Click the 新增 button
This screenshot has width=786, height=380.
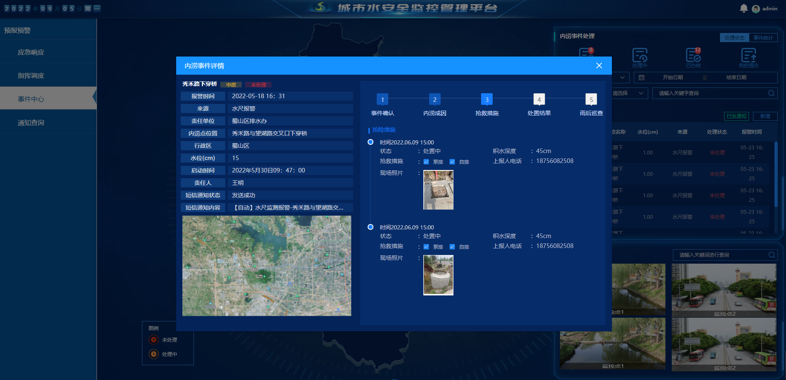pyautogui.click(x=765, y=116)
